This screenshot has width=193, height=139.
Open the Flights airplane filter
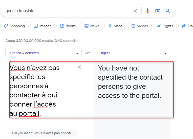coord(165,26)
